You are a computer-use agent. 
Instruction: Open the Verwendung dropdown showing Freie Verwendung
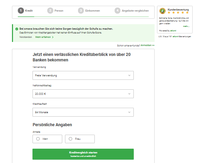click(83, 75)
